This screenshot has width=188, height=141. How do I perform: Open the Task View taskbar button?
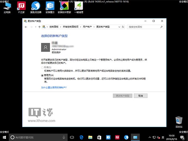click(72, 137)
